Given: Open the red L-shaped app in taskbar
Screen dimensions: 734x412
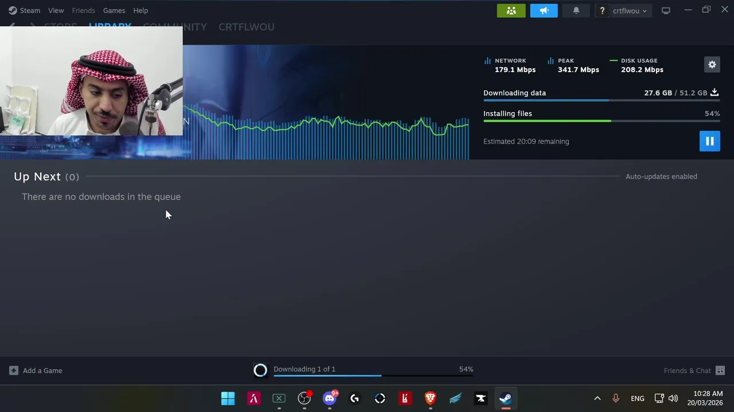Looking at the screenshot, I should [x=405, y=398].
